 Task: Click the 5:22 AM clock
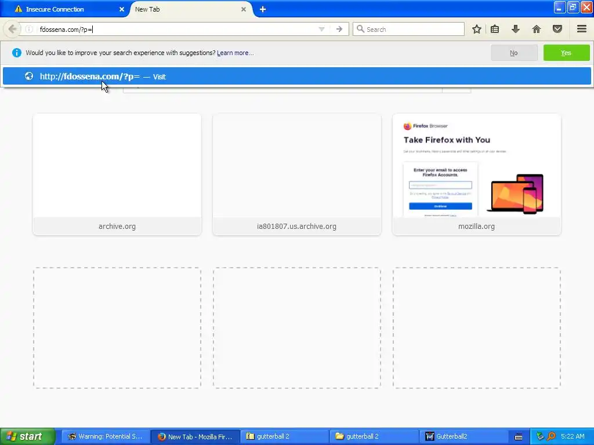click(x=573, y=436)
